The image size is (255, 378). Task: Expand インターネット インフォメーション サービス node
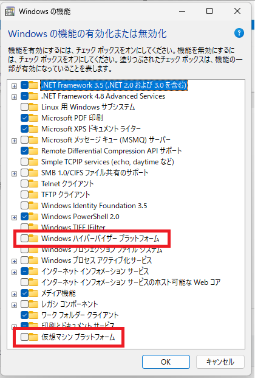click(14, 272)
